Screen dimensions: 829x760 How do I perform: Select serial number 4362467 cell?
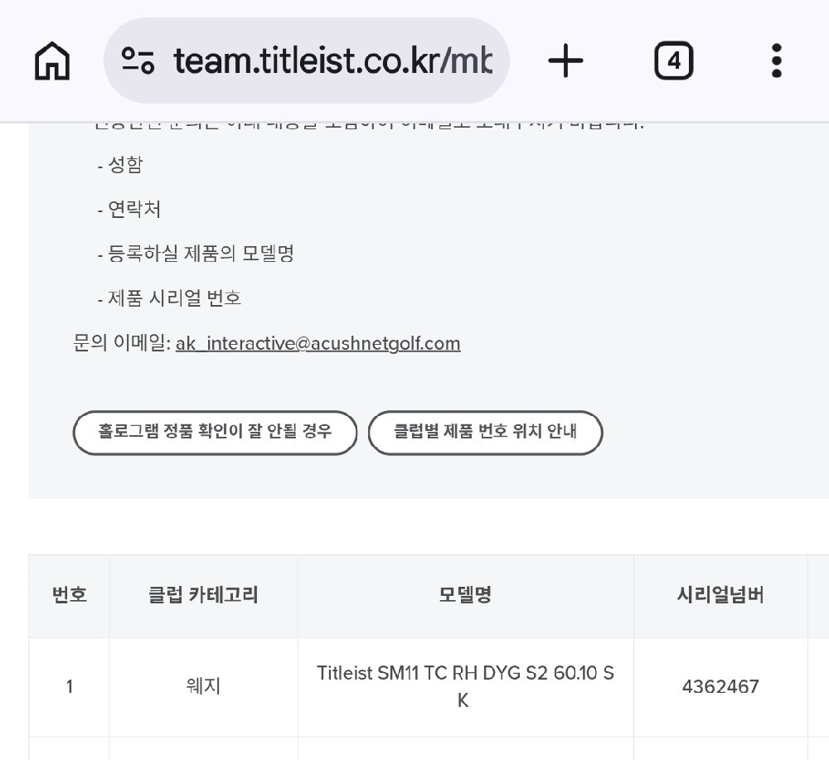coord(720,686)
